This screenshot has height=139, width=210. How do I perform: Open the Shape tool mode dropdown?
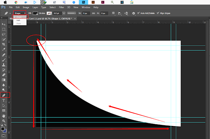(20, 13)
